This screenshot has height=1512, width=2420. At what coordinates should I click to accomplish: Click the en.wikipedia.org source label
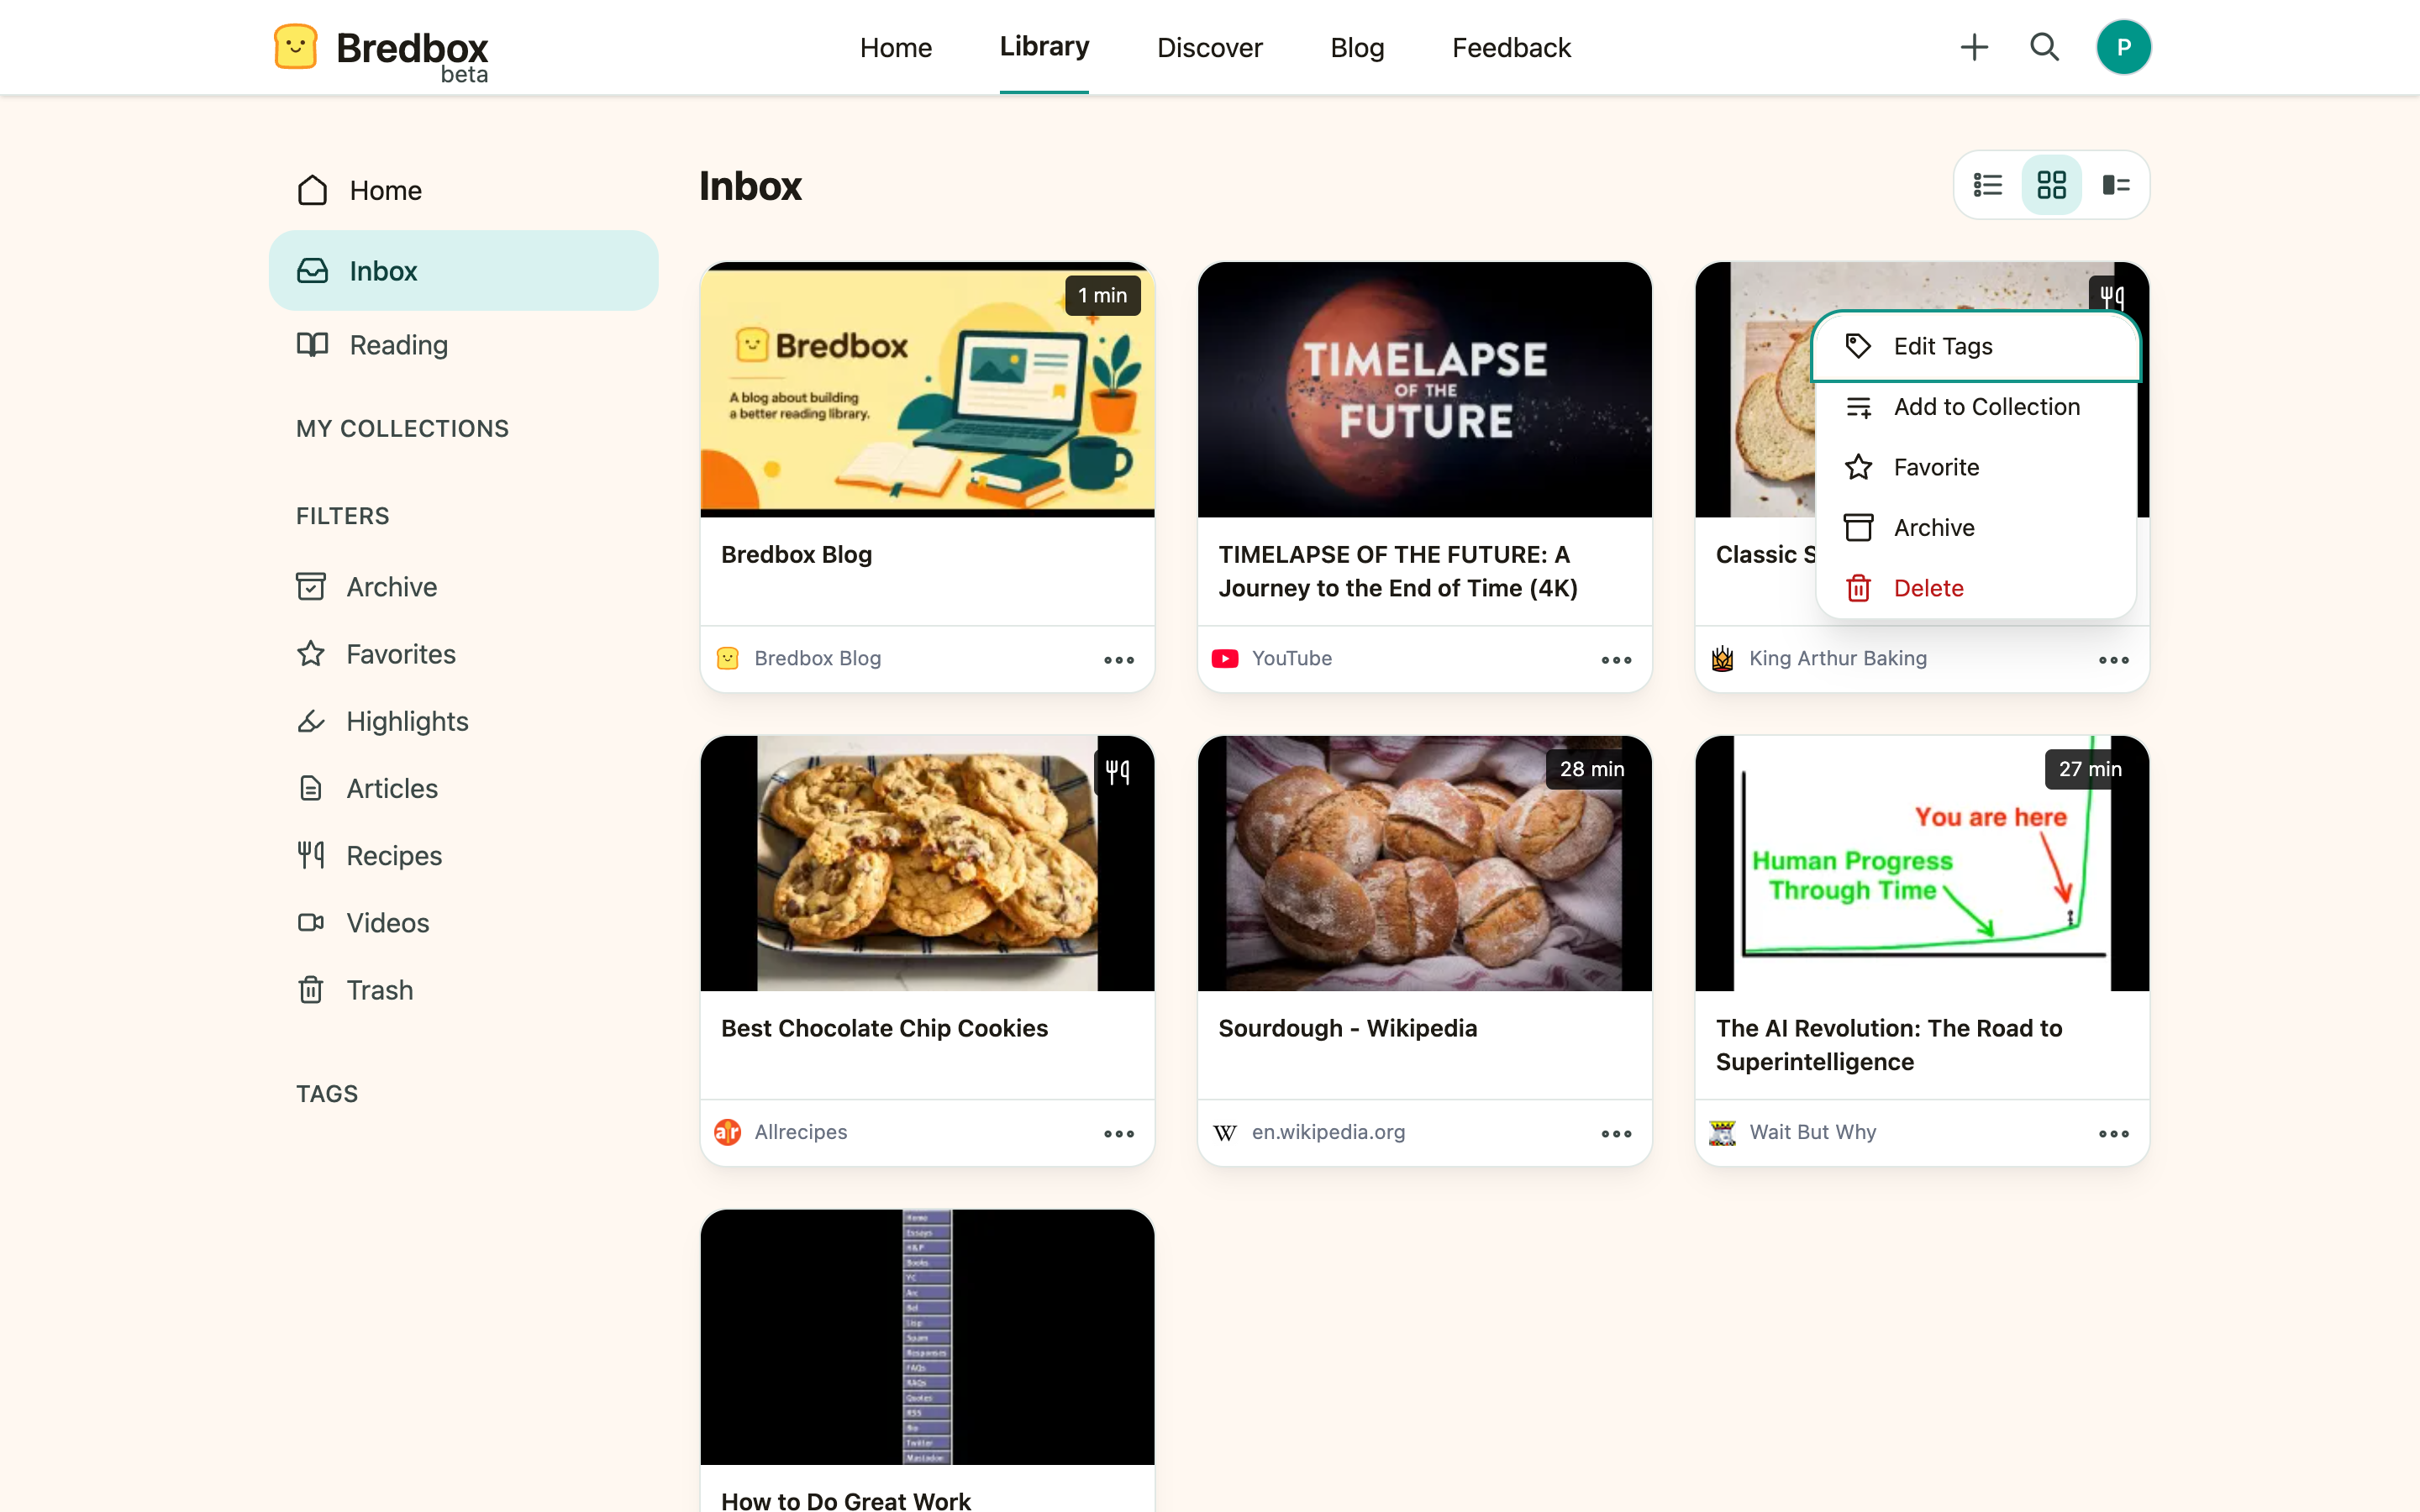coord(1328,1132)
